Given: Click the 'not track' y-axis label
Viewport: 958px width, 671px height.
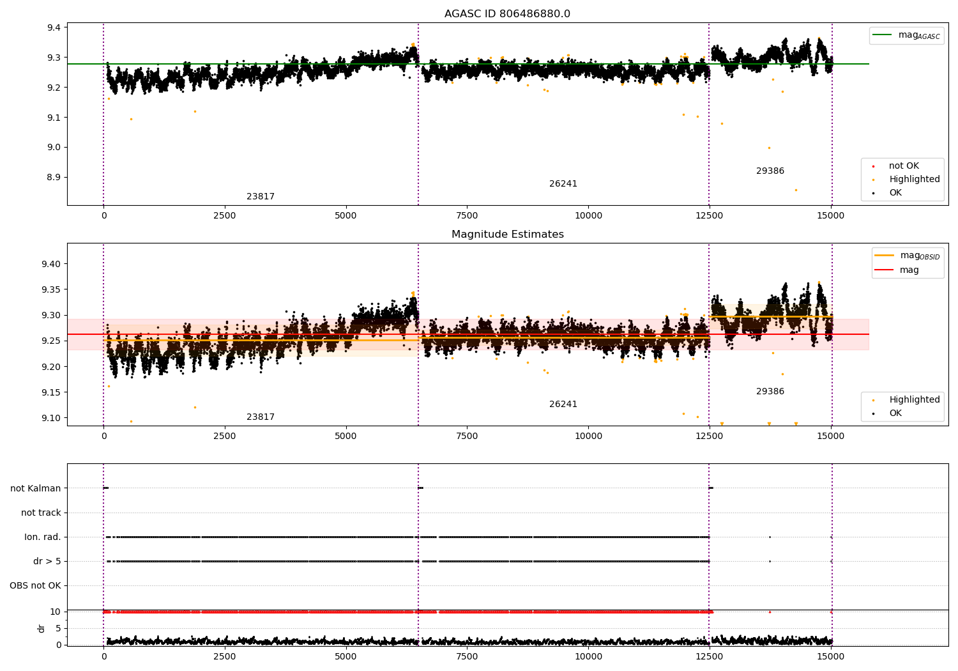Looking at the screenshot, I should (x=41, y=513).
